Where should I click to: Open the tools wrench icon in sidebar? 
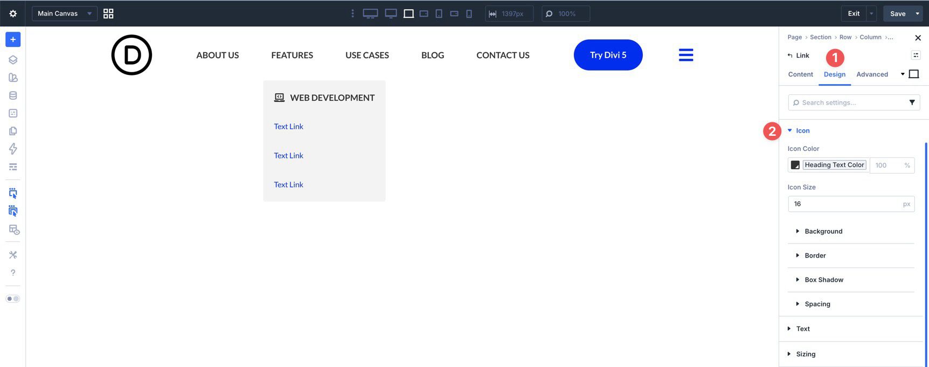pos(13,255)
